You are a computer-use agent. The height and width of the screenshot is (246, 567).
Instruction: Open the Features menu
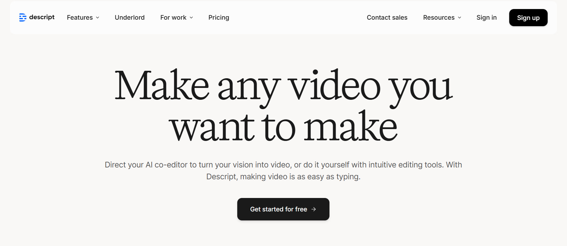click(80, 17)
